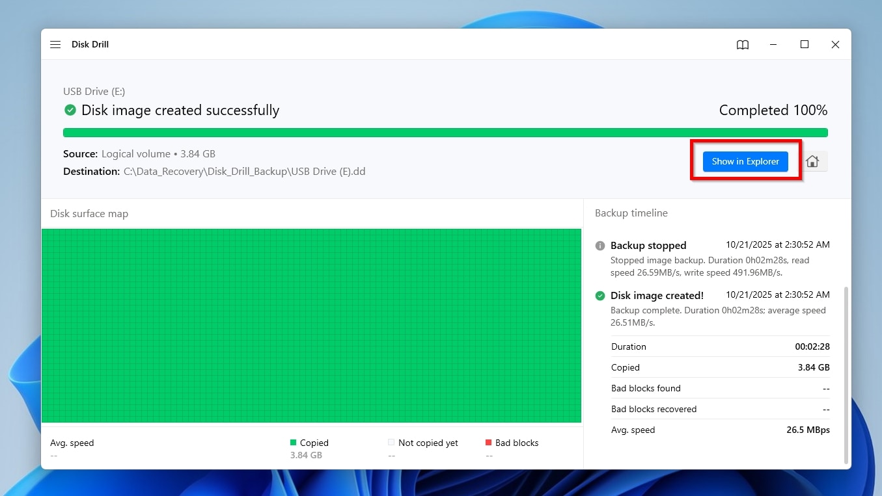The height and width of the screenshot is (496, 882).
Task: Click the info icon next to 'Backup stopped'
Action: (599, 246)
